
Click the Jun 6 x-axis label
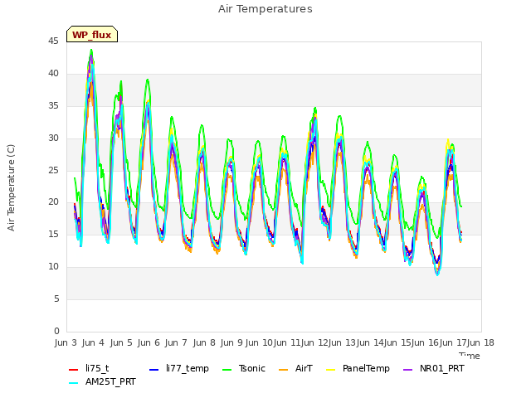tap(149, 342)
